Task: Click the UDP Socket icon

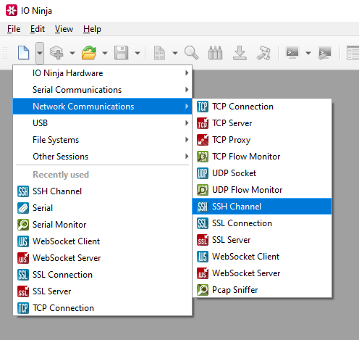Action: (203, 173)
